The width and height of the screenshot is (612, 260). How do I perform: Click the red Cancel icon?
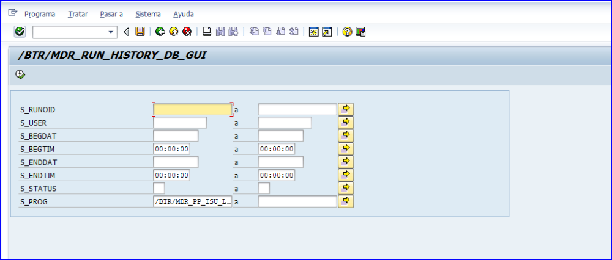pos(187,32)
